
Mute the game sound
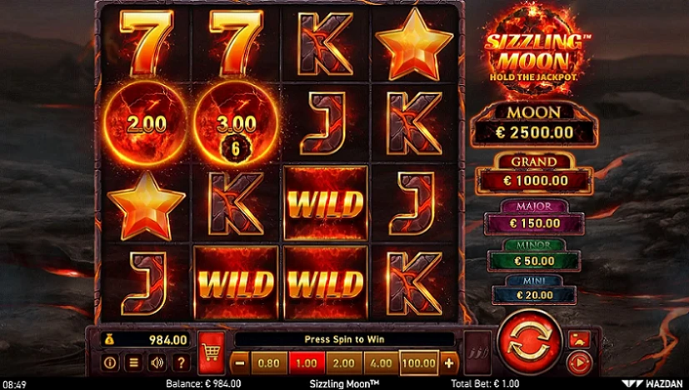pos(157,362)
